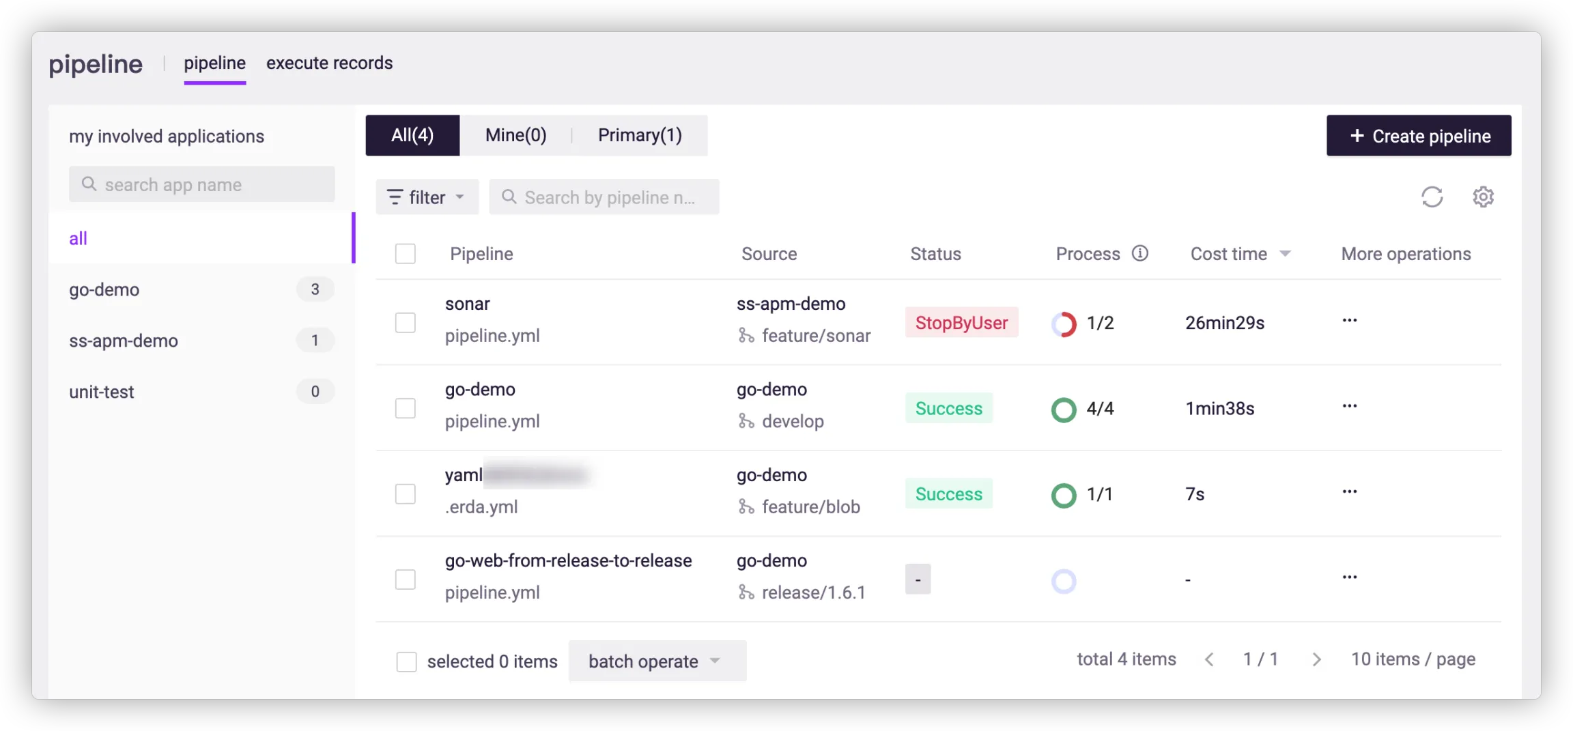
Task: Check the yaml pipeline row checkbox
Action: tap(406, 494)
